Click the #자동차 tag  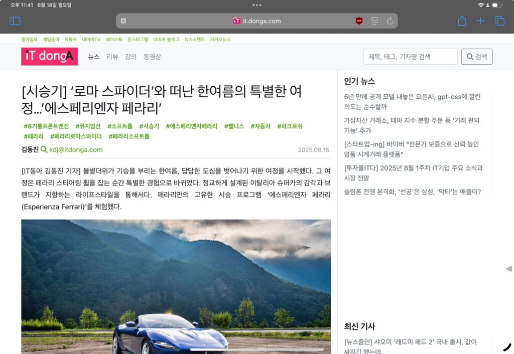[261, 126]
